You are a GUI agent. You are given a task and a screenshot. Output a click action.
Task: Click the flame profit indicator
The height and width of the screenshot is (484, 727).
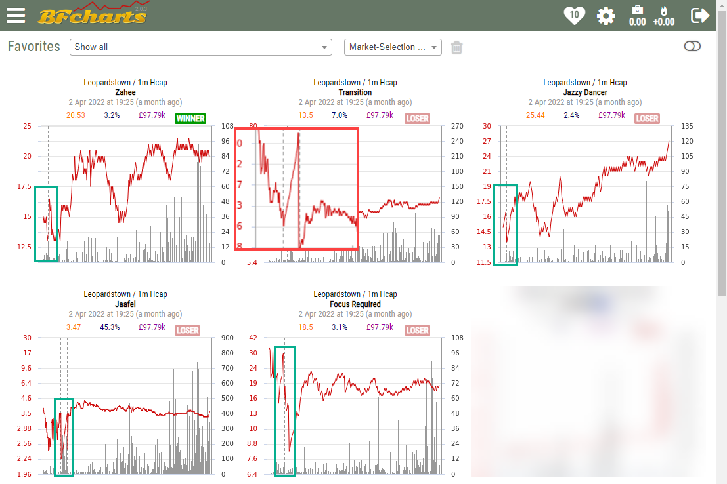663,15
